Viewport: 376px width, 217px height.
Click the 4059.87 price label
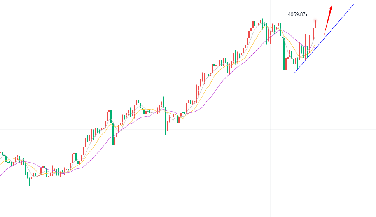point(297,14)
